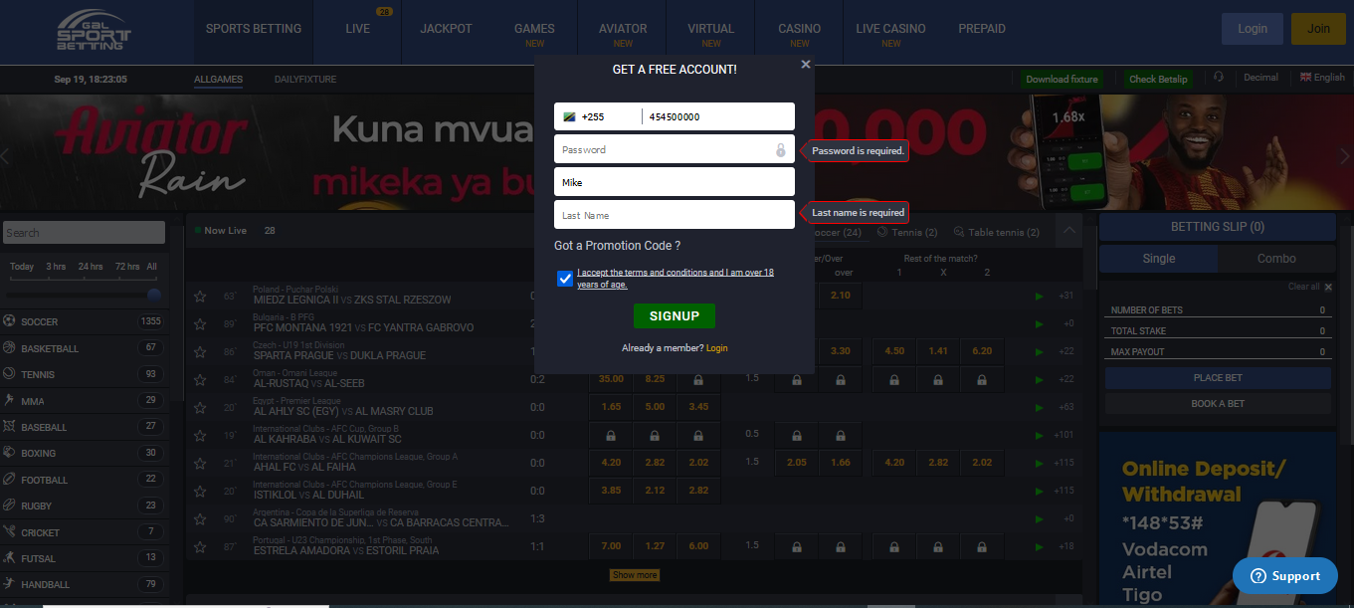Click the Gal Sport Betting logo
Screen dimensions: 1354x608
94,30
